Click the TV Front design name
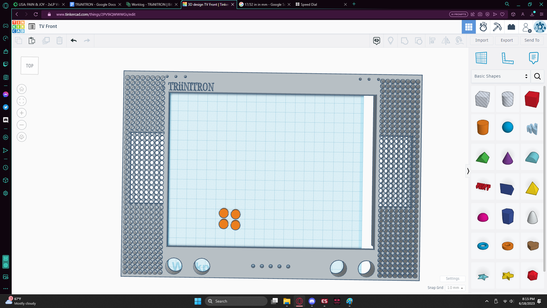The image size is (547, 308). tap(48, 26)
